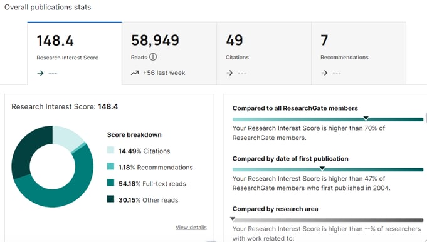Click the arrow icon under Citations
The height and width of the screenshot is (242, 427).
pyautogui.click(x=229, y=73)
